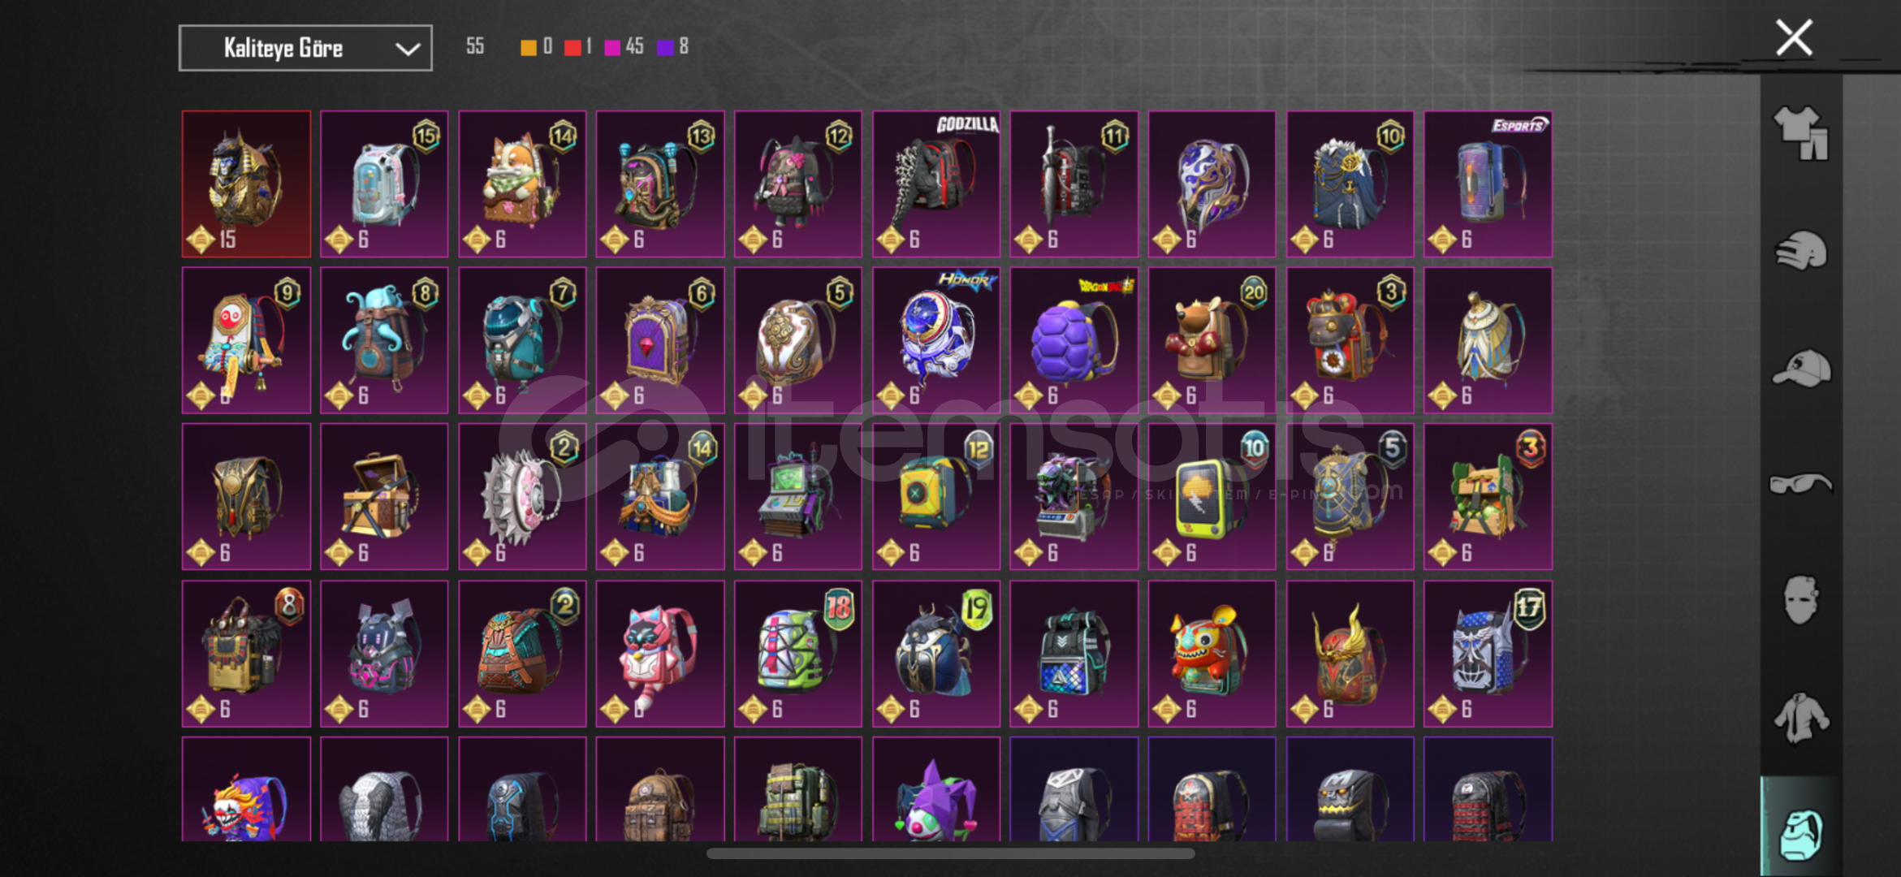Screen dimensions: 1901x877
Task: Filter by the red quality swatch
Action: (x=572, y=47)
